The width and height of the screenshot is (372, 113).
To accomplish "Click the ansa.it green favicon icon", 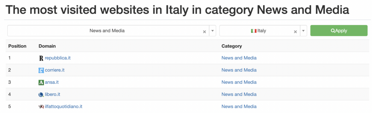I will (x=41, y=82).
